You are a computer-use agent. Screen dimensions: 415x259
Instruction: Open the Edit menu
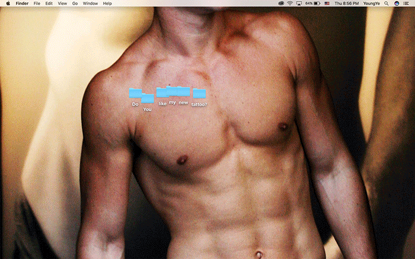click(x=49, y=4)
